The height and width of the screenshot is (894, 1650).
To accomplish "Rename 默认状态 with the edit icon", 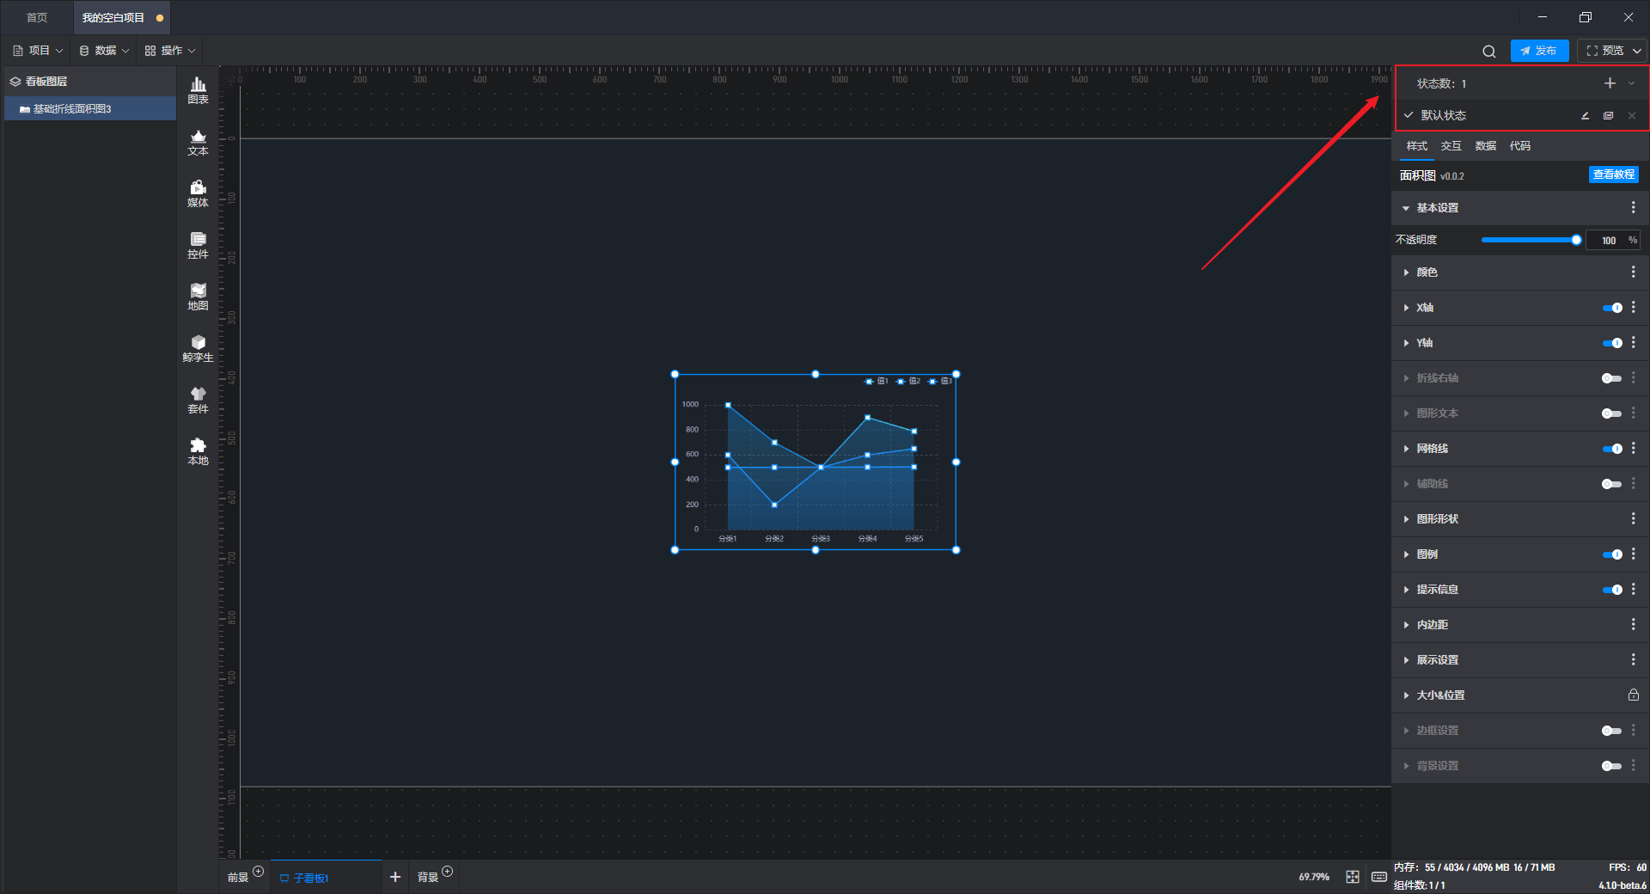I will [1585, 115].
